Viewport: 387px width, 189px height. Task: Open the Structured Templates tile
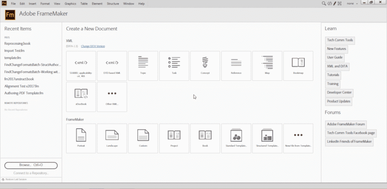267,138
